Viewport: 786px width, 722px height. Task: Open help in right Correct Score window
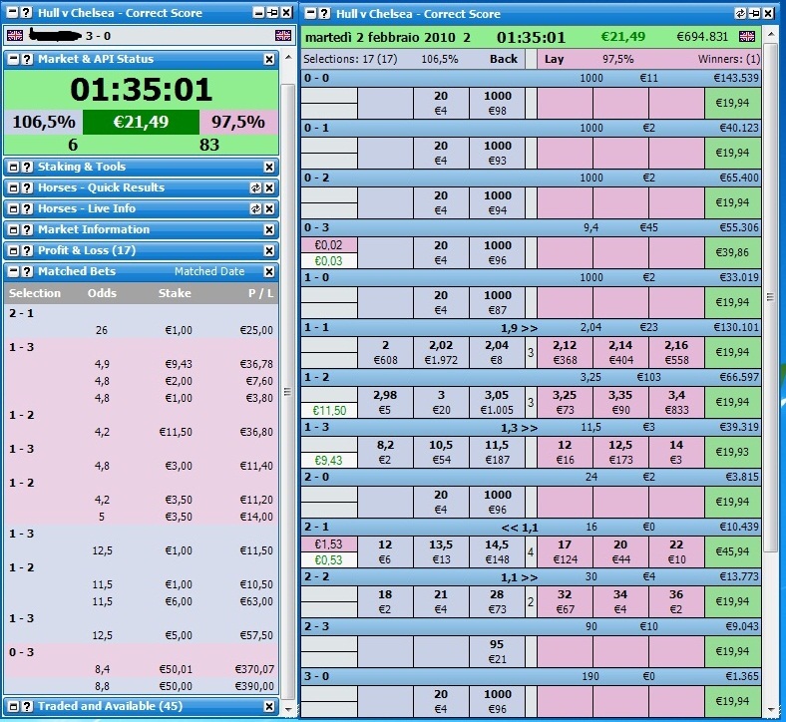click(x=324, y=14)
